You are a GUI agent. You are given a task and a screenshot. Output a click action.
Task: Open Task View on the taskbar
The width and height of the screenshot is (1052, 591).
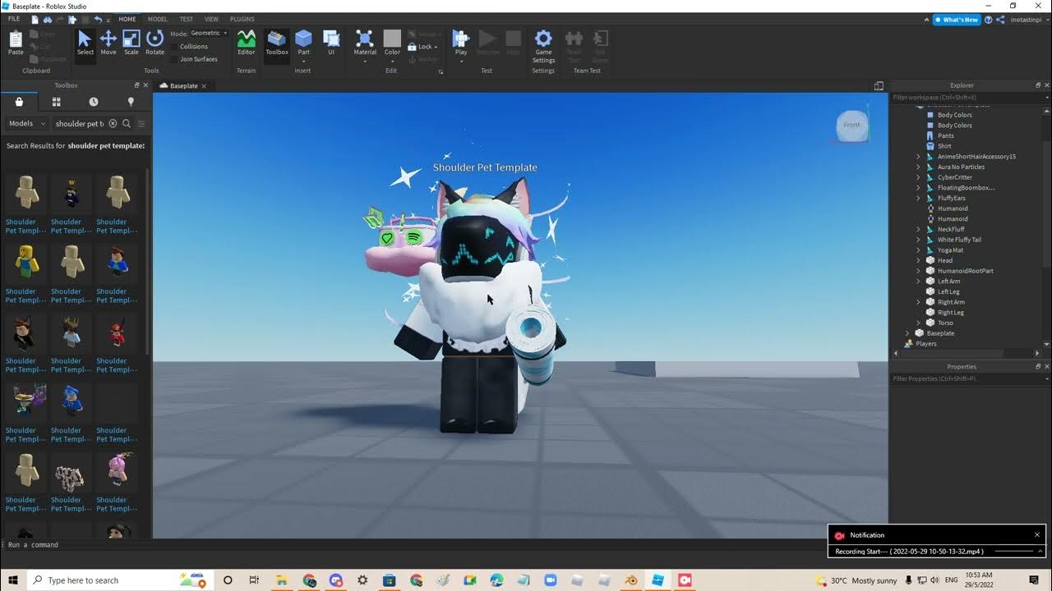[255, 580]
